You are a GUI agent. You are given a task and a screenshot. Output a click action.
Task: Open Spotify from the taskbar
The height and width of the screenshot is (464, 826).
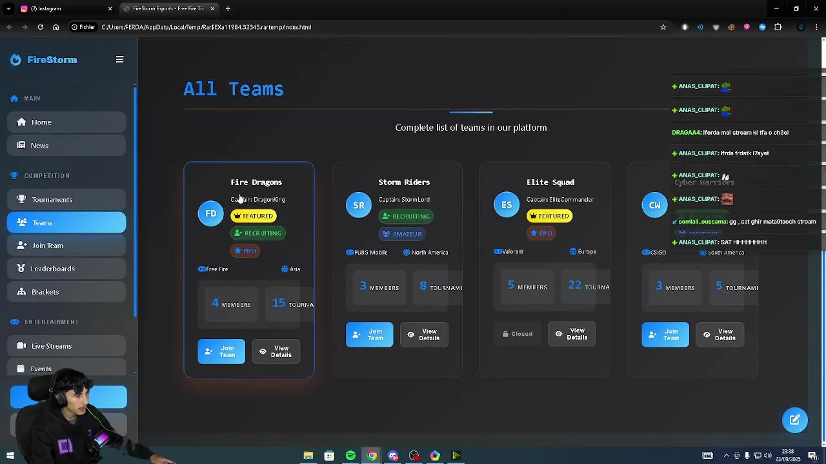tap(350, 456)
